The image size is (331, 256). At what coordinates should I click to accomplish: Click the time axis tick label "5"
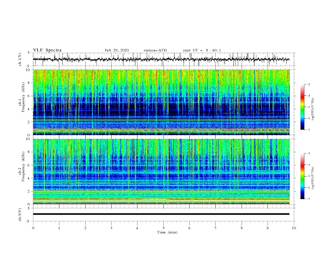(x=163, y=228)
